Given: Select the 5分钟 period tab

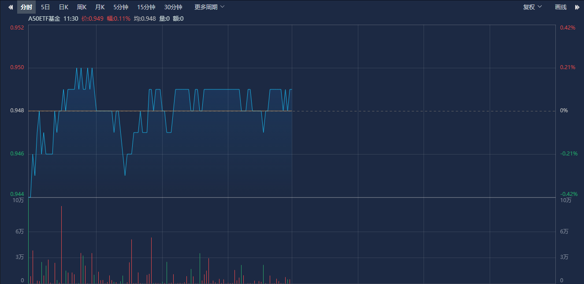Looking at the screenshot, I should [121, 7].
